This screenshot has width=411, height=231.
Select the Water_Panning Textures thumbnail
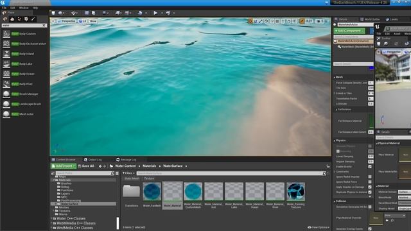[295, 192]
